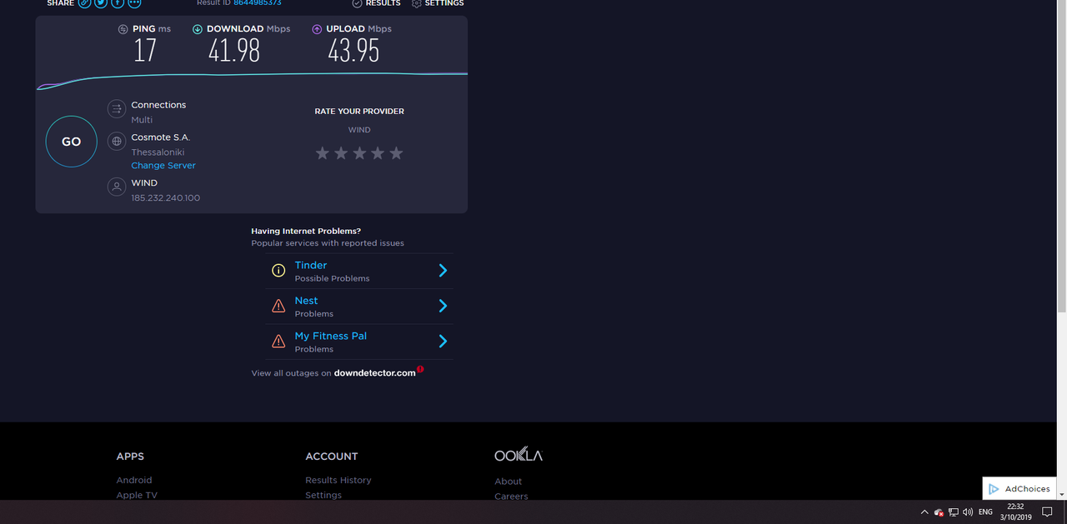1067x524 pixels.
Task: Show hidden system tray icons
Action: point(924,512)
